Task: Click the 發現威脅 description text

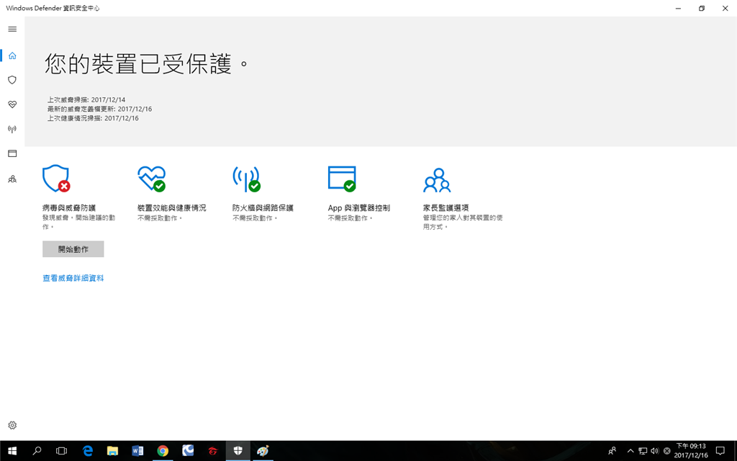Action: click(x=79, y=222)
